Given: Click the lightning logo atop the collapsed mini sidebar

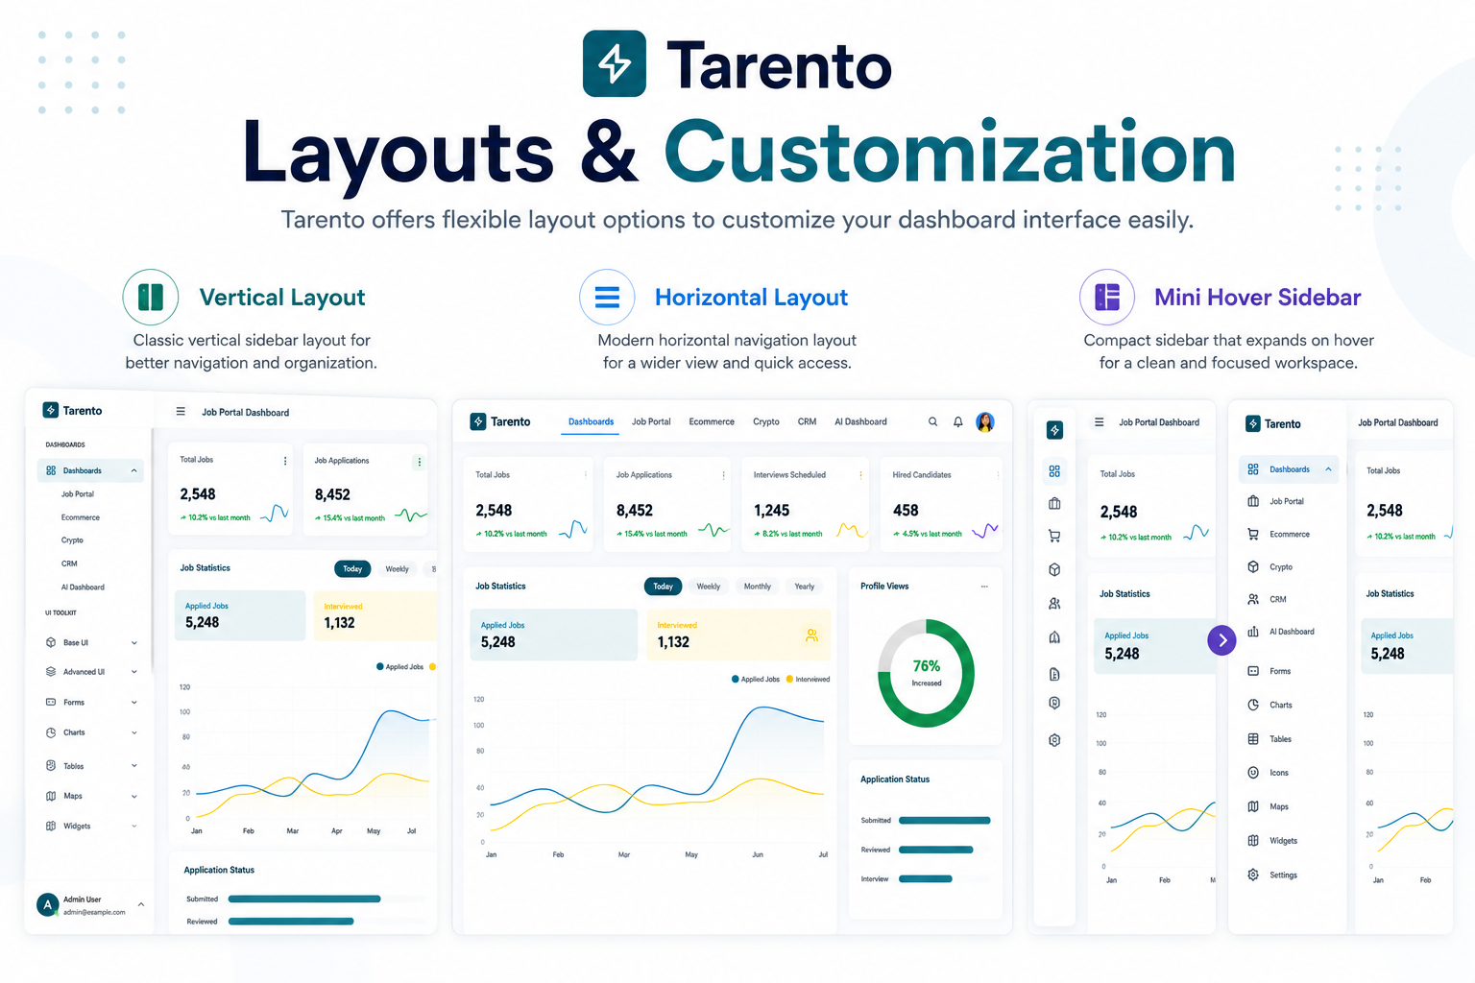Looking at the screenshot, I should [1054, 430].
